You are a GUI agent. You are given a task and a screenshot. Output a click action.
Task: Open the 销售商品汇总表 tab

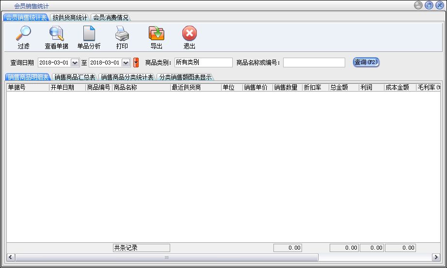click(x=75, y=77)
